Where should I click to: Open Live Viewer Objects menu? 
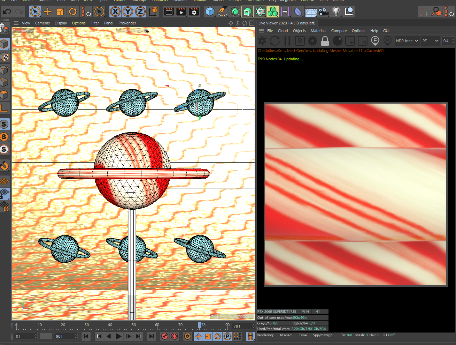coord(299,31)
